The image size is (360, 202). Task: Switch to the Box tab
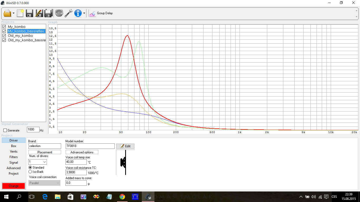[x=14, y=146]
